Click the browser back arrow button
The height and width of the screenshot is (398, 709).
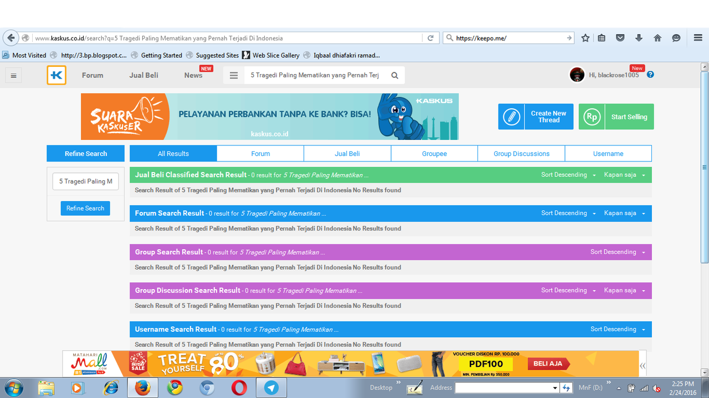[x=11, y=38]
